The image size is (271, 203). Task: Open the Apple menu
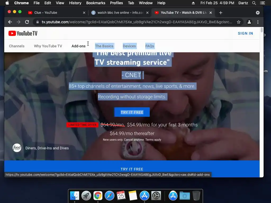tap(7, 3)
